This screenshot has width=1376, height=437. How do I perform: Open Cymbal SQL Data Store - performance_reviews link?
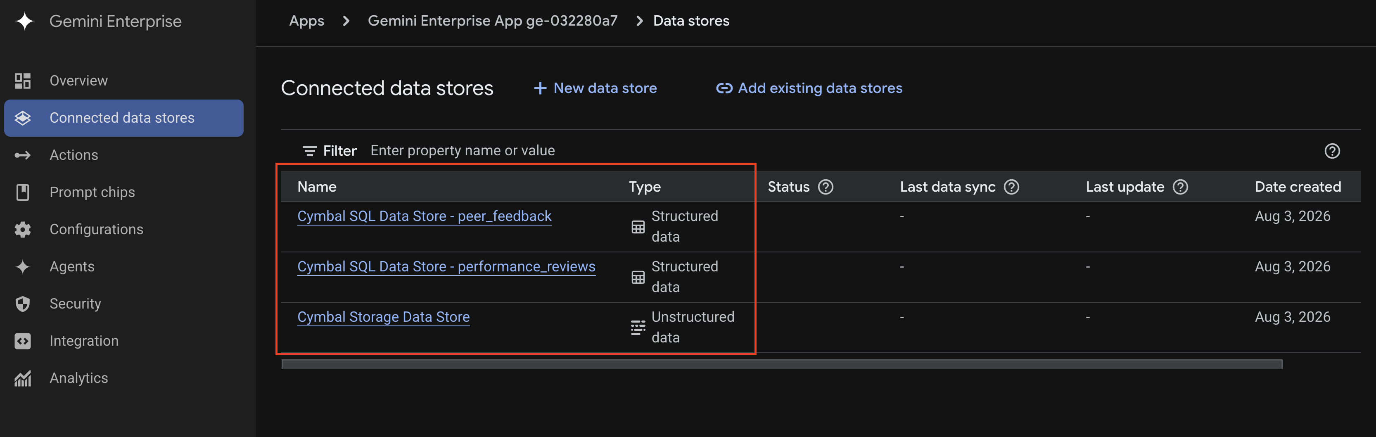click(x=446, y=266)
